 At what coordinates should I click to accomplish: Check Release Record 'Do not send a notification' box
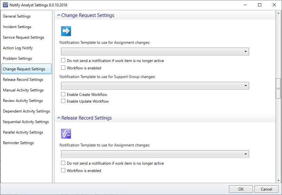pos(63,163)
